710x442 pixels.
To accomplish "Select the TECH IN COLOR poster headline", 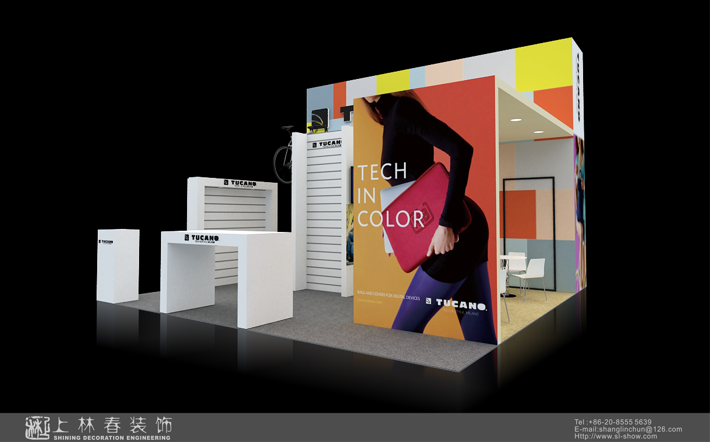I will 391,195.
